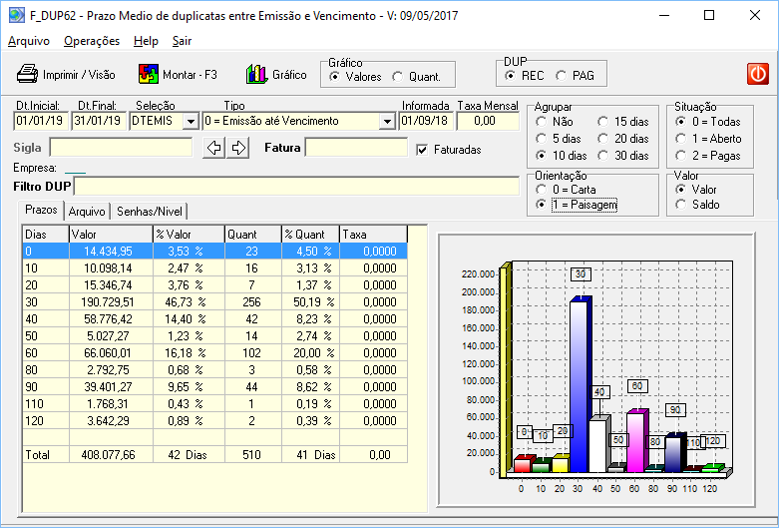
Task: Open the Help menu
Action: 146,41
